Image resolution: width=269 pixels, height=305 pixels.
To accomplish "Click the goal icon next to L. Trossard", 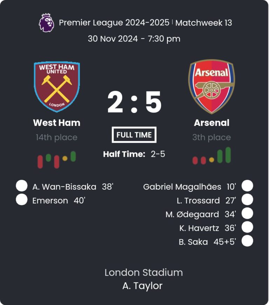I will pyautogui.click(x=247, y=200).
